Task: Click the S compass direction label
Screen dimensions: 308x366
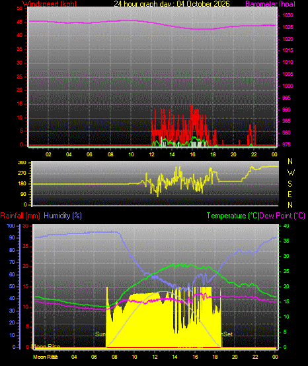Action: coord(289,184)
